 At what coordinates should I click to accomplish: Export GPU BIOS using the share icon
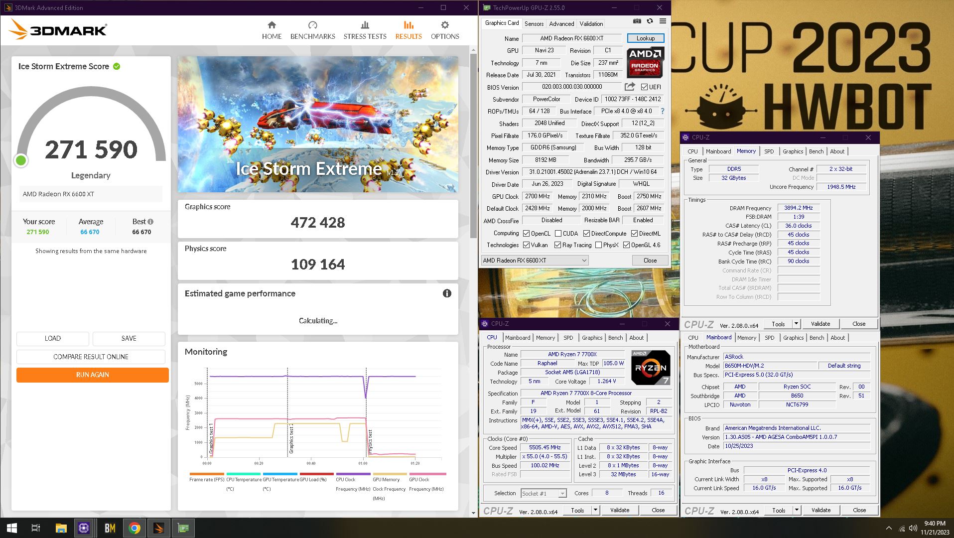(630, 86)
